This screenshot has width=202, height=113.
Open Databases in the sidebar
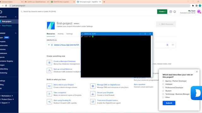[x=3, y=53]
